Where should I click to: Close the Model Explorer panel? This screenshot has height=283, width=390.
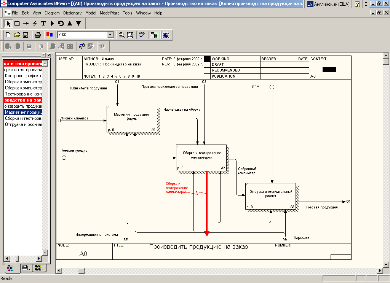(x=49, y=55)
